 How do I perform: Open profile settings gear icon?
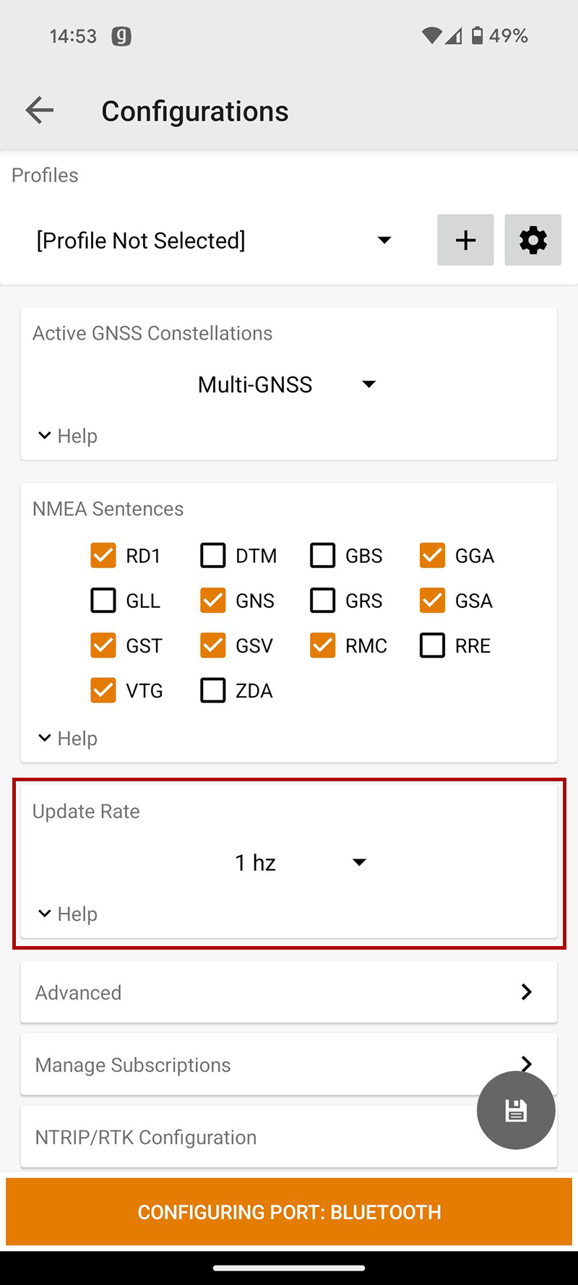pyautogui.click(x=532, y=240)
